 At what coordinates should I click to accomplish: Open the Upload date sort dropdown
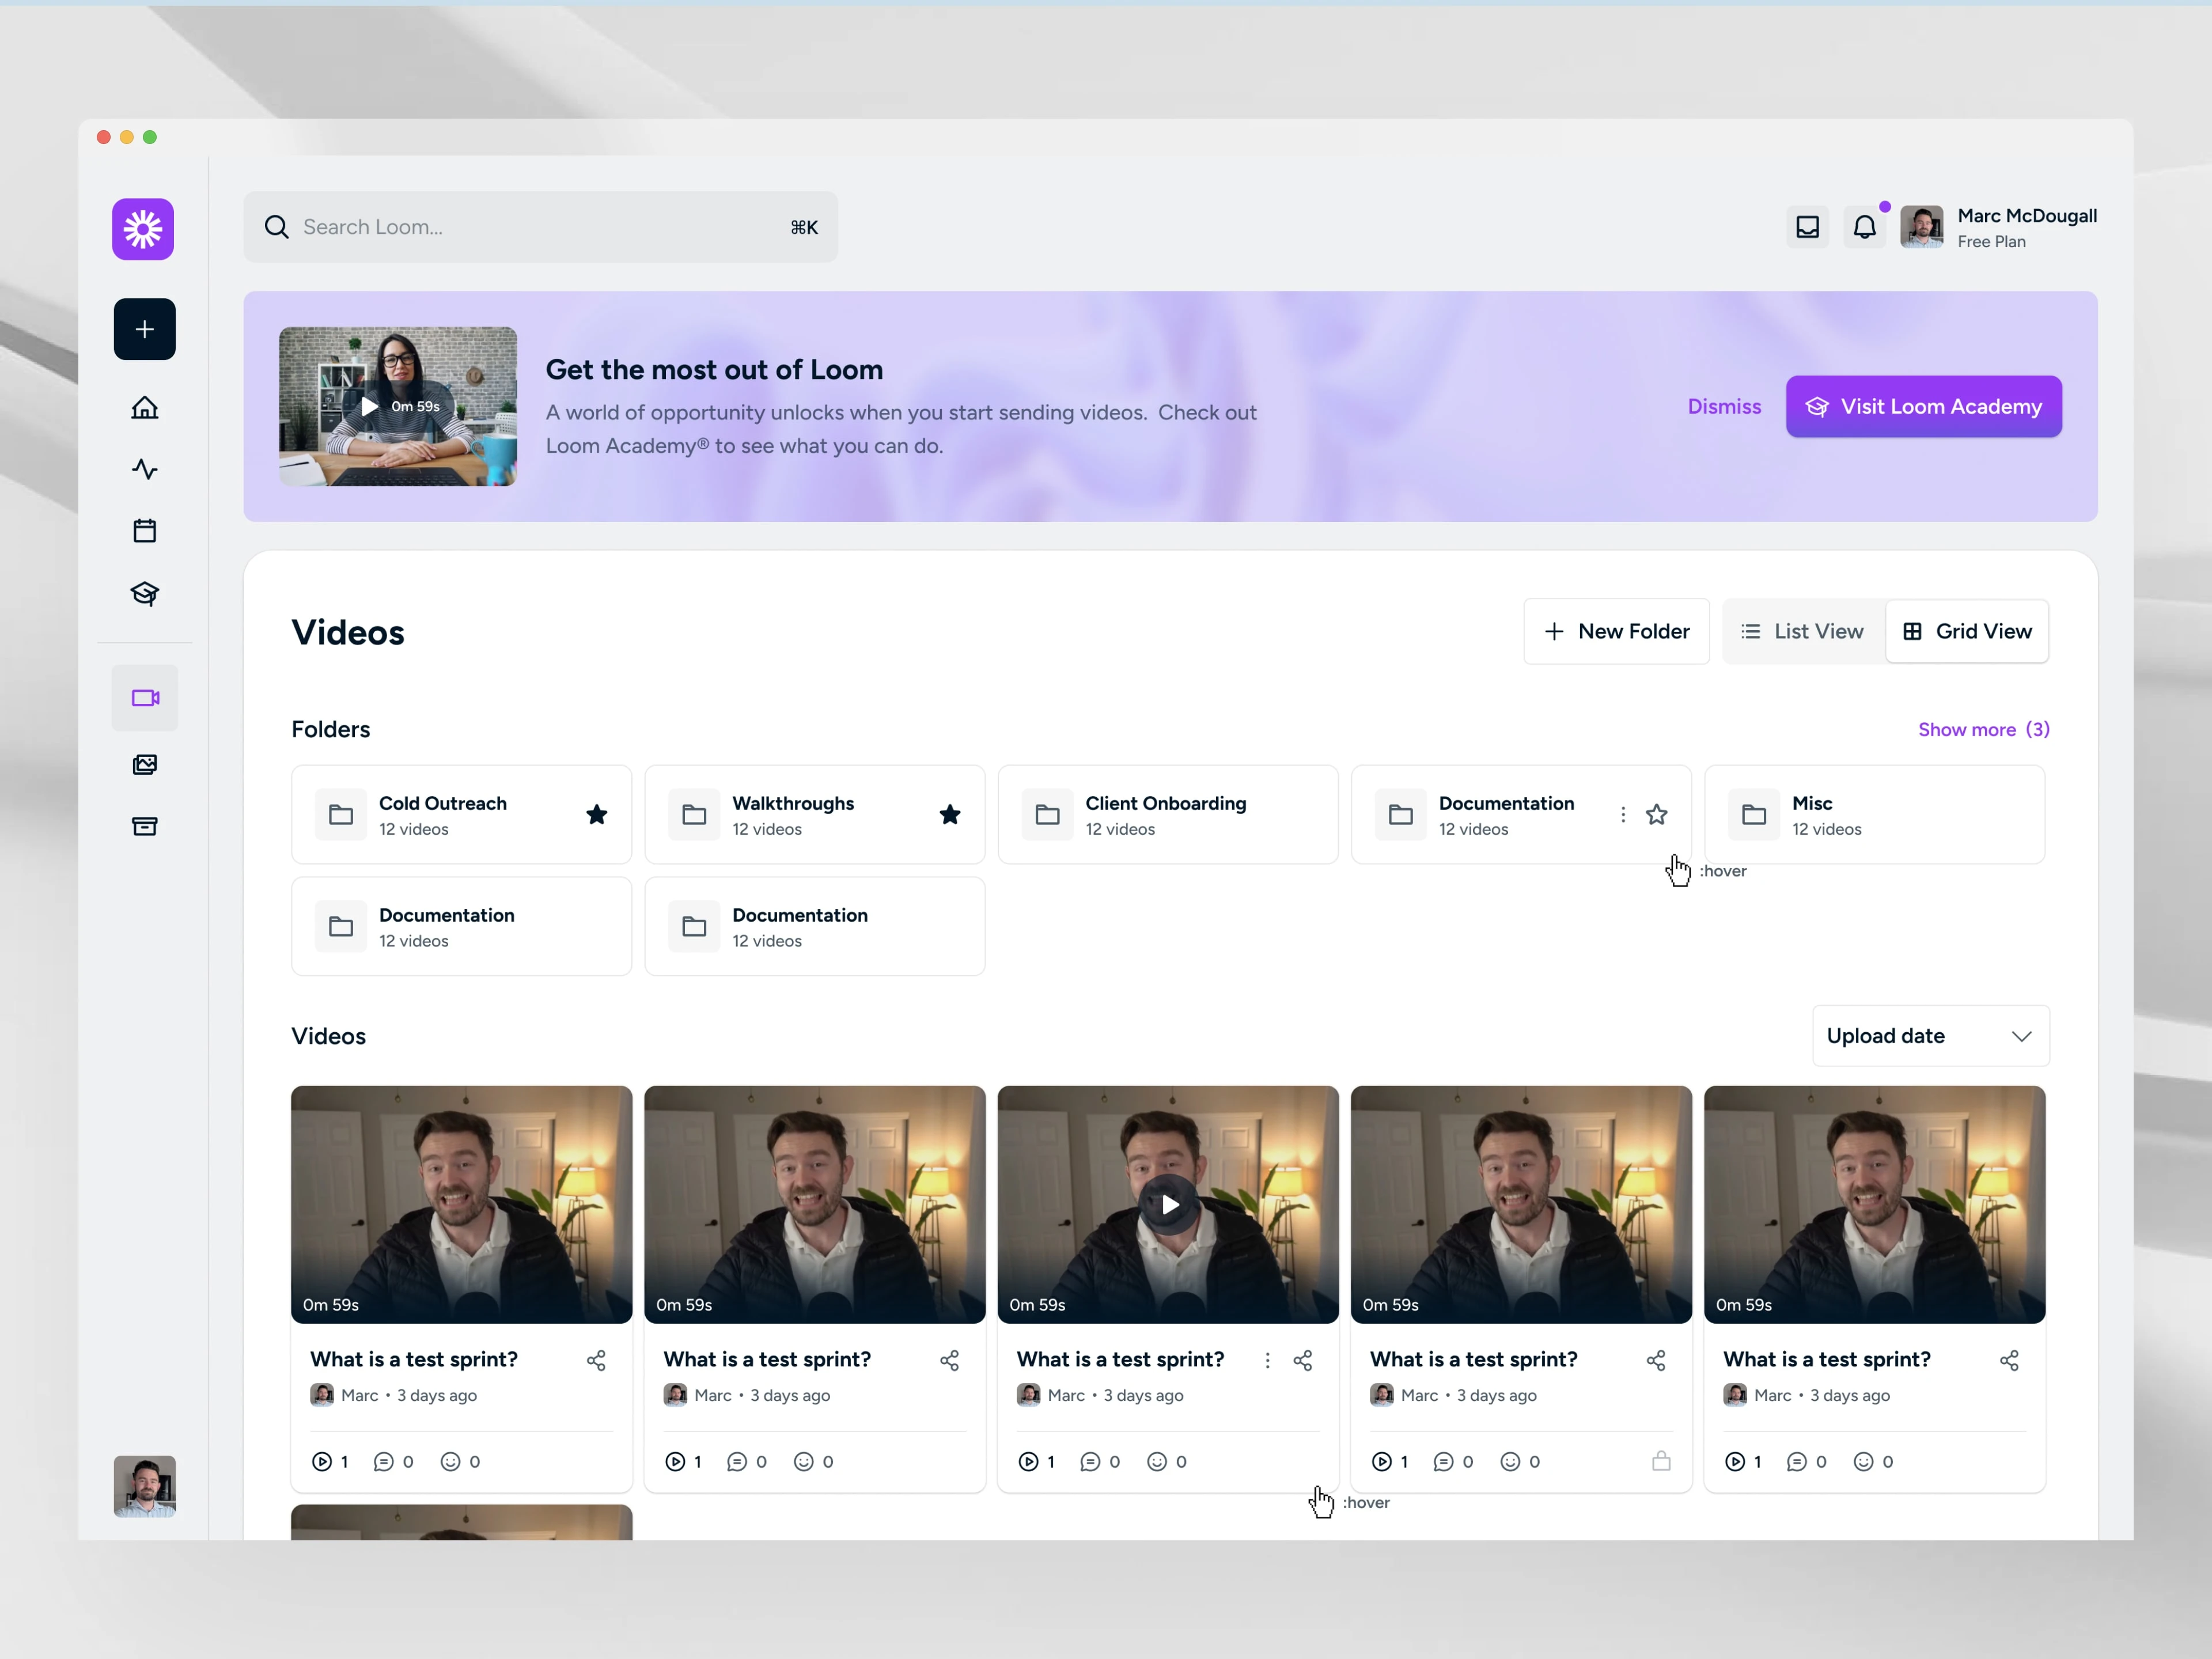[1930, 1036]
